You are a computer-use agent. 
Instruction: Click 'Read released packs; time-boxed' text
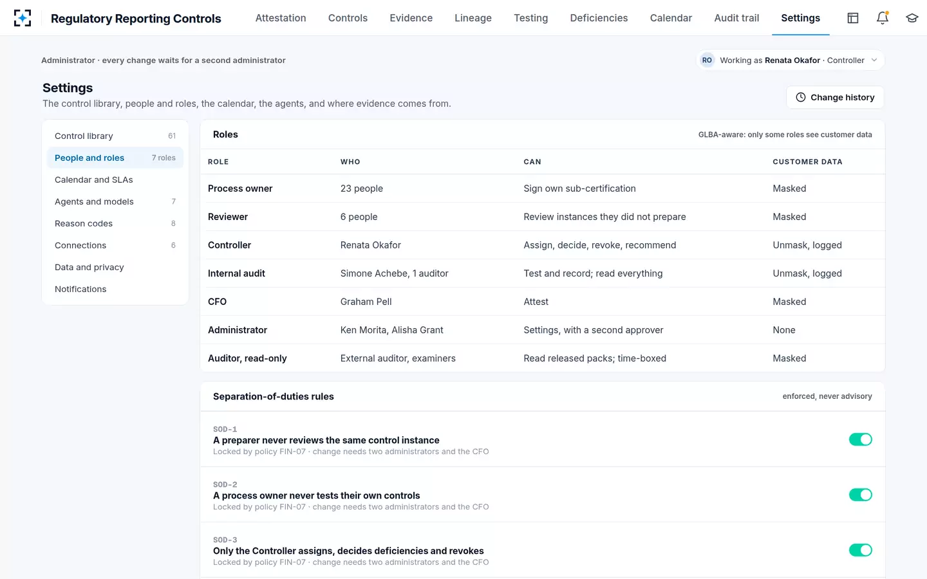[x=595, y=358]
